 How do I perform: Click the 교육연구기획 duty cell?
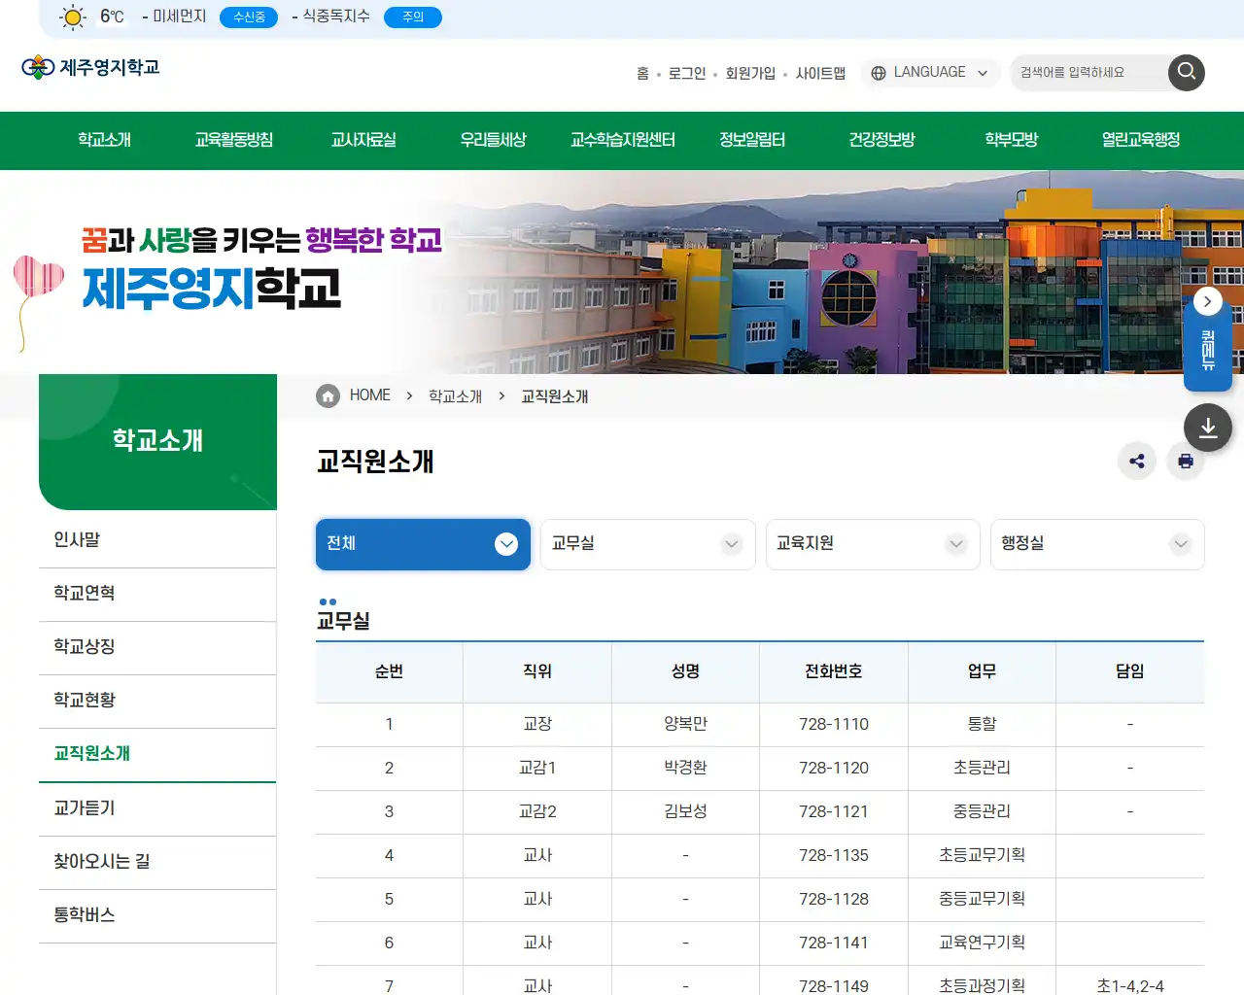tap(982, 943)
